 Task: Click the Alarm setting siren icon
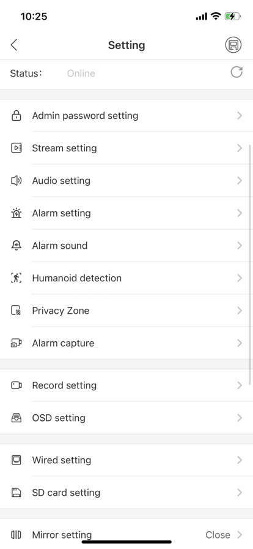tap(16, 213)
